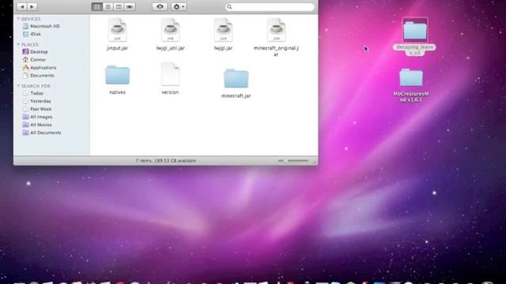
Task: Open the Connor home folder in sidebar
Action: pos(34,60)
